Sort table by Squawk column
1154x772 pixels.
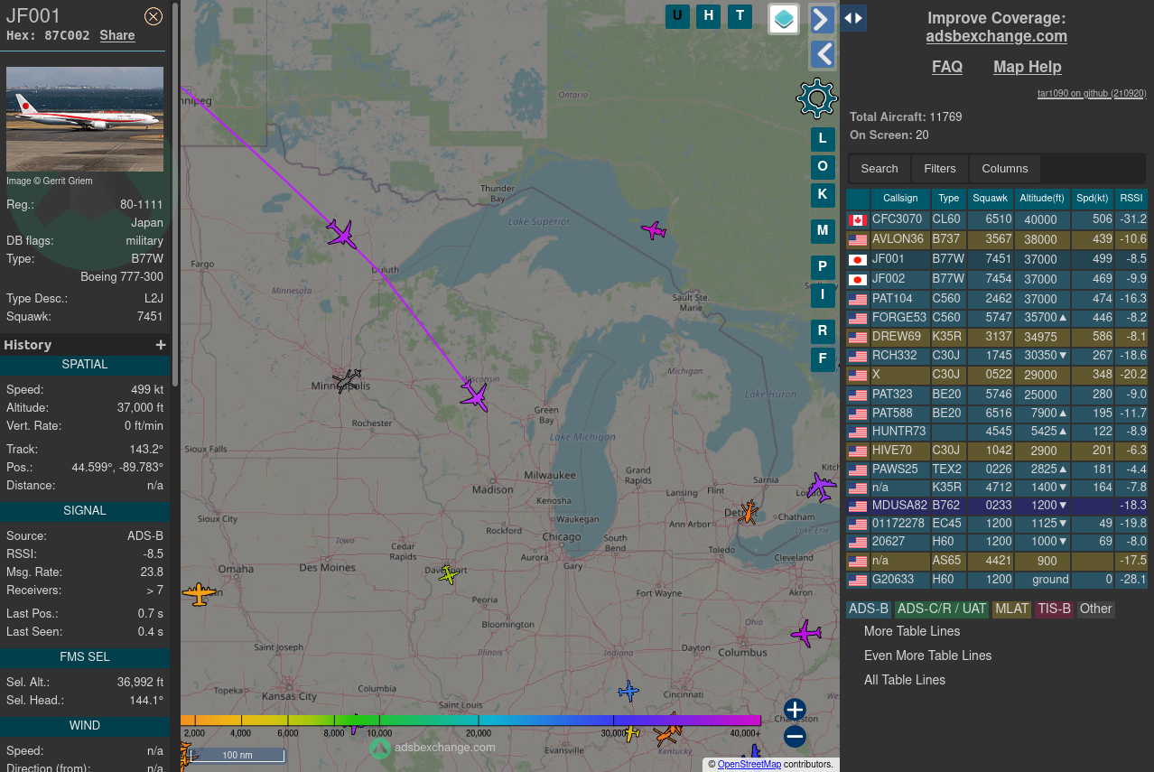(x=991, y=199)
